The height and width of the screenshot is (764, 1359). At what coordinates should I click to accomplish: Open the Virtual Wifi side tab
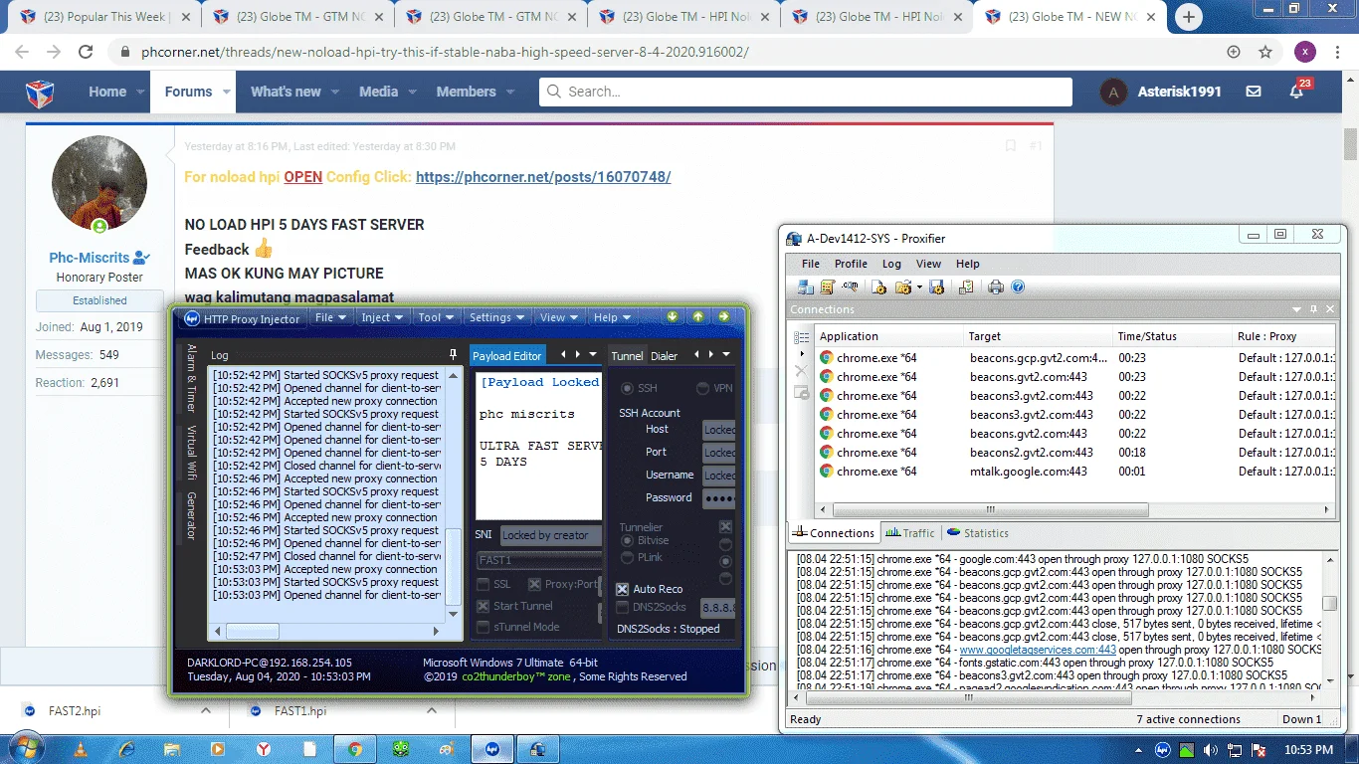coord(192,454)
